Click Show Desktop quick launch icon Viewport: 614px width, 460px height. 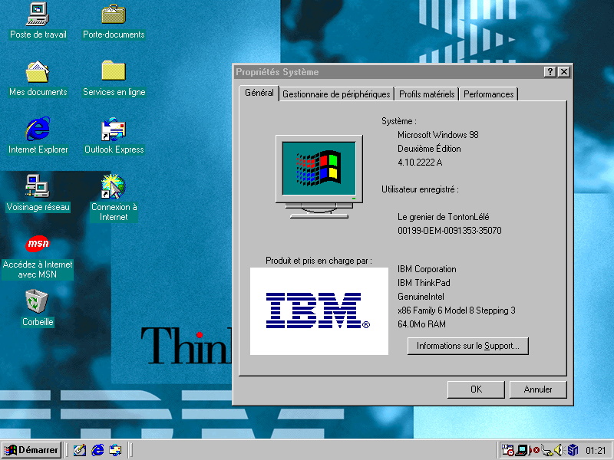point(80,450)
